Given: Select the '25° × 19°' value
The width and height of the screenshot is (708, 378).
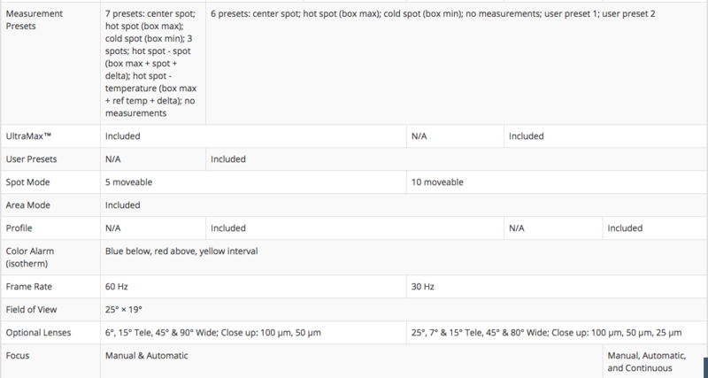Looking at the screenshot, I should point(124,309).
